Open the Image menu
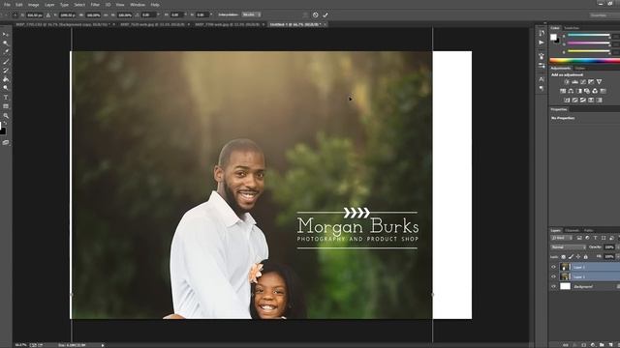Screen dimensions: 620x348 [x=33, y=5]
